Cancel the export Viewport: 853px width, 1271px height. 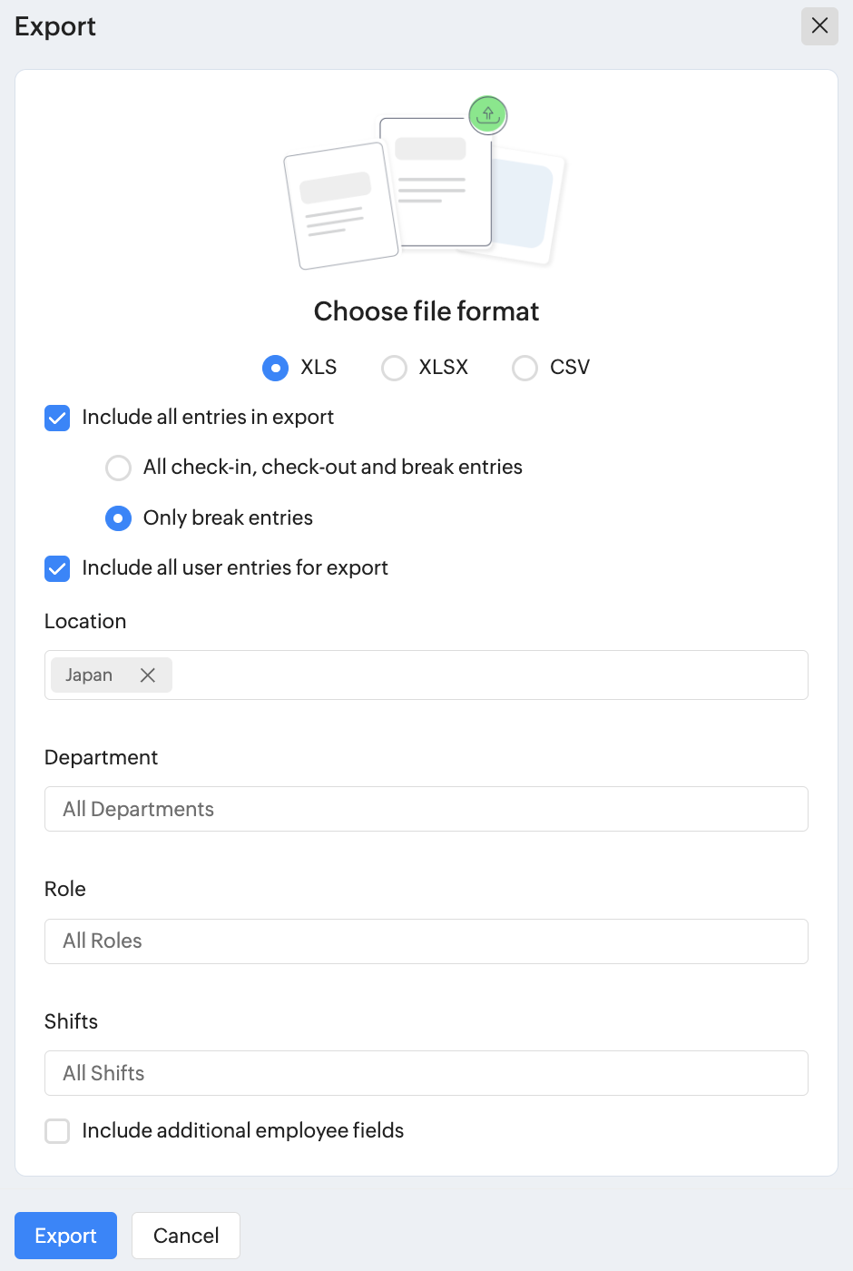coord(186,1236)
